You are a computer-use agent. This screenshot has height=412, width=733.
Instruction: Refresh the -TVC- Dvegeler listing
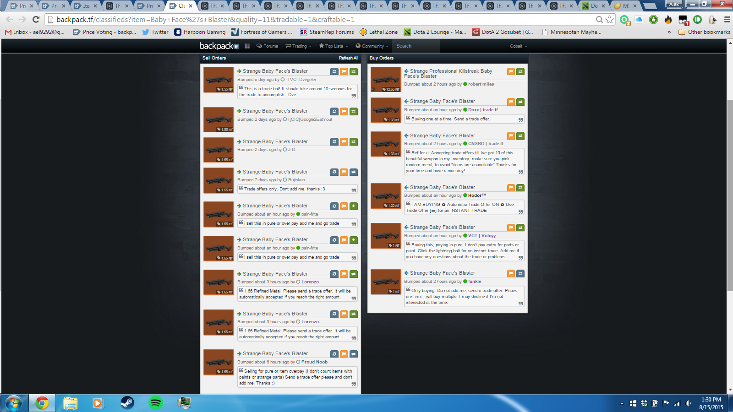click(x=334, y=72)
